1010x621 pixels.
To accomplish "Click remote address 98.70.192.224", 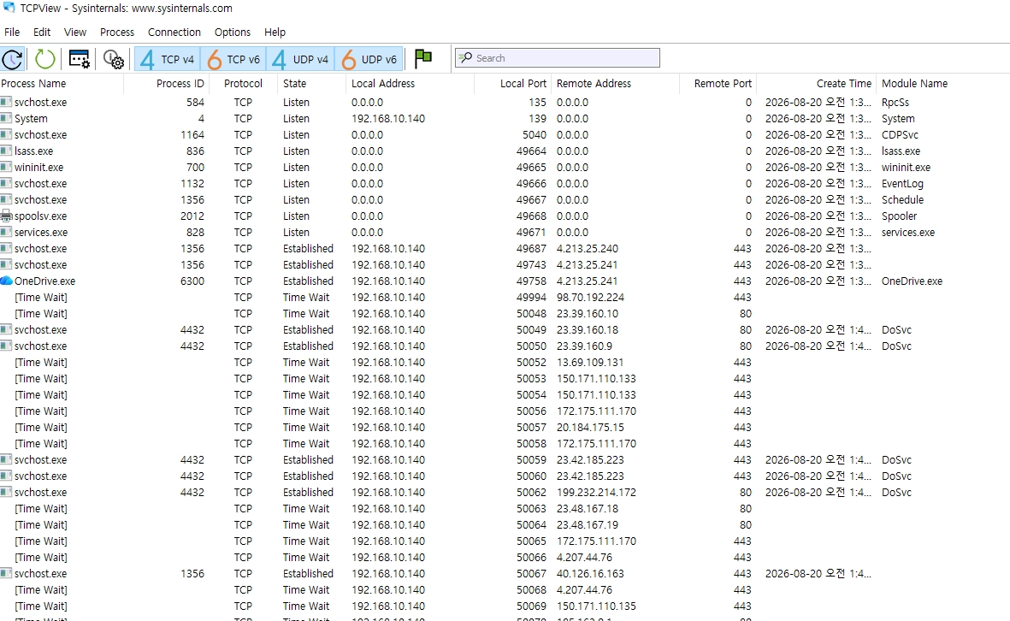I will pos(590,297).
